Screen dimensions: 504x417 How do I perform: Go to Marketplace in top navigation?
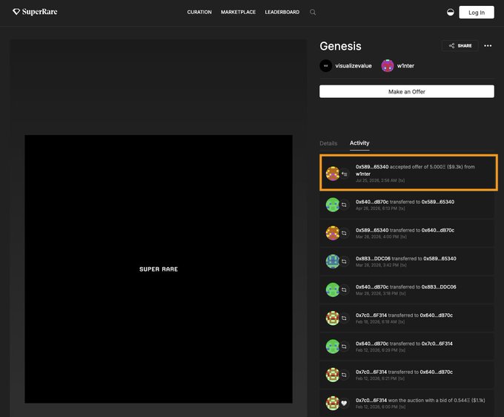tap(238, 12)
